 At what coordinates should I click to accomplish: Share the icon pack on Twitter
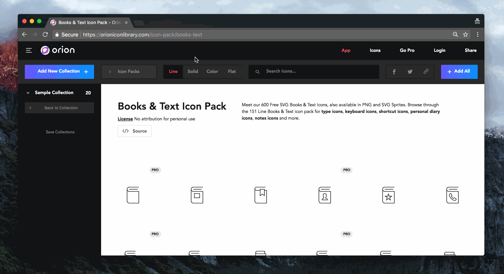[410, 71]
